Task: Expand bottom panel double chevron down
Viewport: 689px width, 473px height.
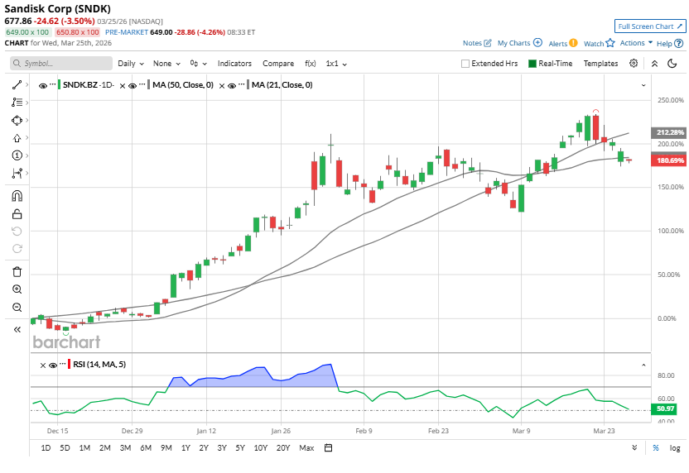Action: [634, 447]
